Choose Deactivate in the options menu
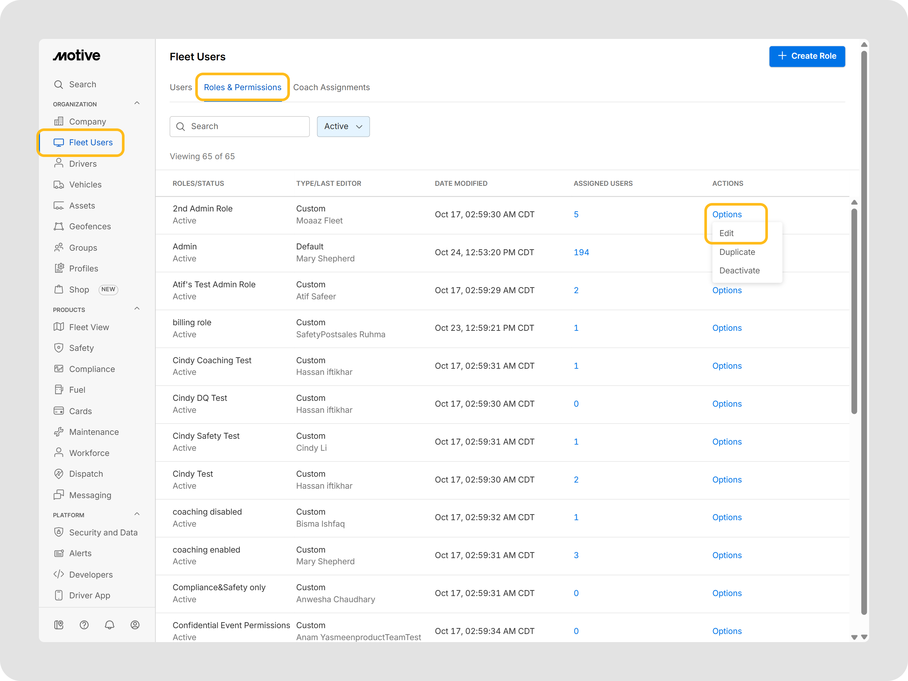 [739, 270]
